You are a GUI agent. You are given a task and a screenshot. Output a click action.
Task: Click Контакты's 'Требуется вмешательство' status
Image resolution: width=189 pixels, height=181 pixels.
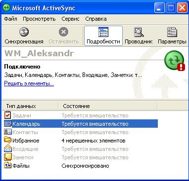(95, 132)
